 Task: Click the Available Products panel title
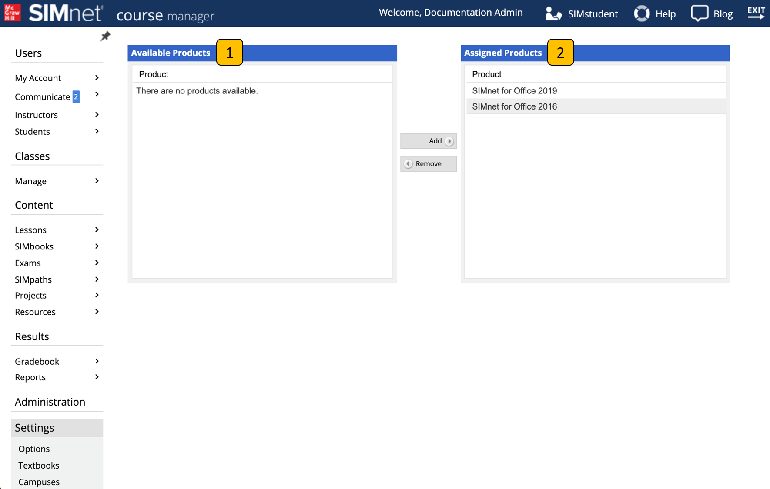pos(171,53)
